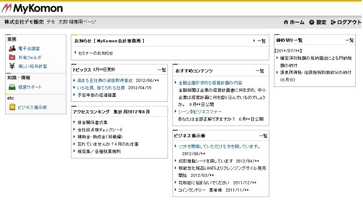Open いる社員、捨てられる社員 topic
Image resolution: width=363 pixels, height=200 pixels.
[101, 88]
